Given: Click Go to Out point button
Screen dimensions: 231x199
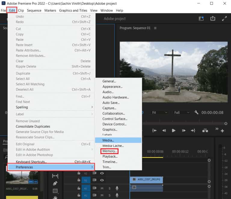Looking at the screenshot, I should click(x=193, y=131).
